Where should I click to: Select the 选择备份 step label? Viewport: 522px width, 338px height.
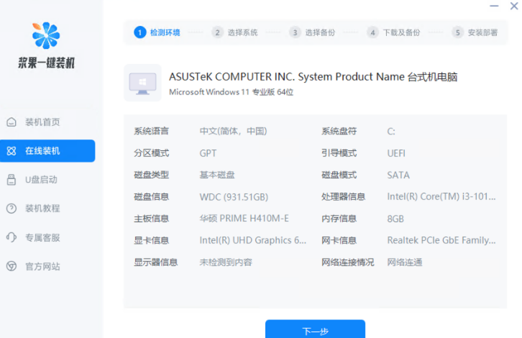[320, 32]
